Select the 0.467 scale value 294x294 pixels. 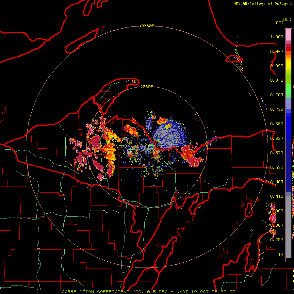point(277,182)
